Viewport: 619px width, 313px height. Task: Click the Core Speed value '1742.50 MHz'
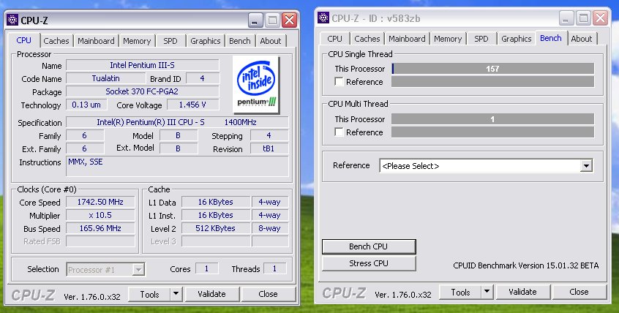click(x=100, y=202)
